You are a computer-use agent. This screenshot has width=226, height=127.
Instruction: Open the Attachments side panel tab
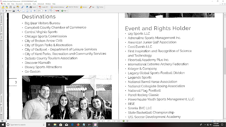[1, 99]
